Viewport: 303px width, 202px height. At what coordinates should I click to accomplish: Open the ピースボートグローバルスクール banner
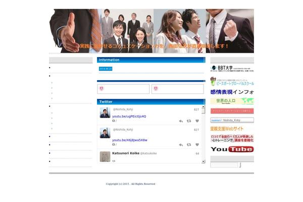232,81
